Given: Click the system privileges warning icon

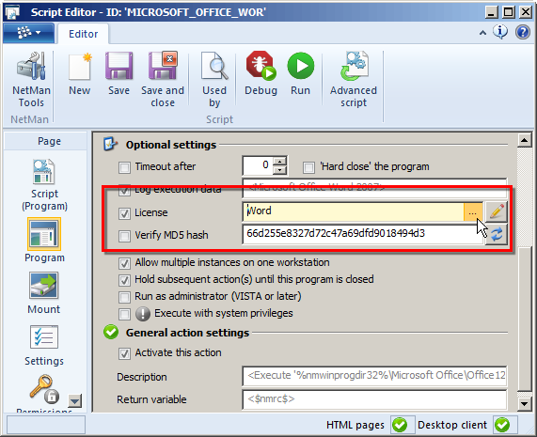Looking at the screenshot, I should pos(143,314).
